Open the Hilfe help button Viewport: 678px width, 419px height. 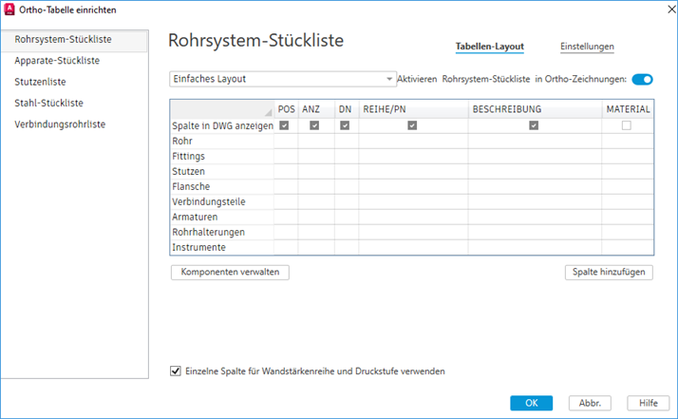[649, 403]
